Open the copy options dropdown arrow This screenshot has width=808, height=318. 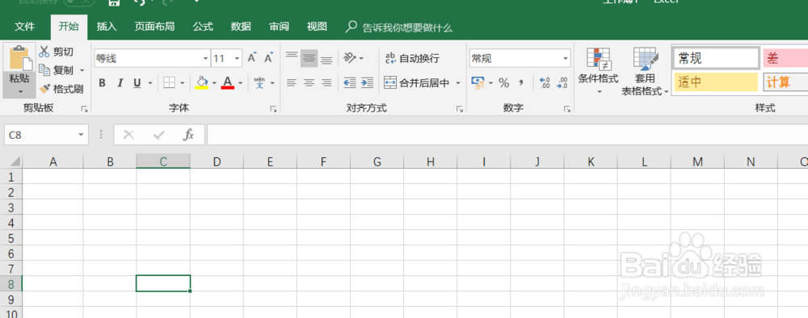(82, 70)
